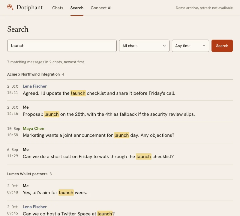Click the '7 matching messages in 2 chats' summary

46,62
